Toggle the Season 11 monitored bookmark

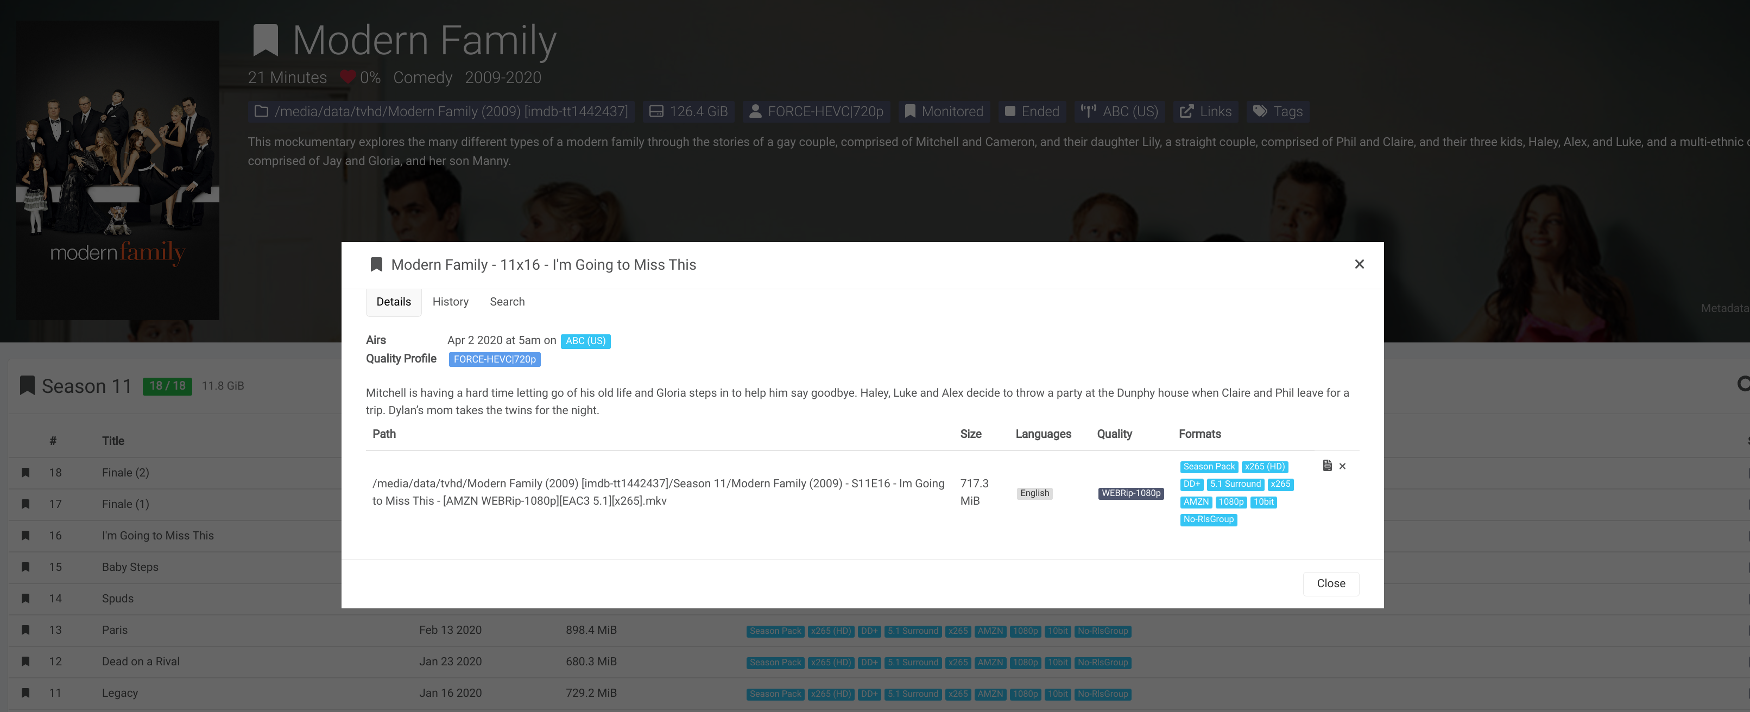click(x=27, y=385)
